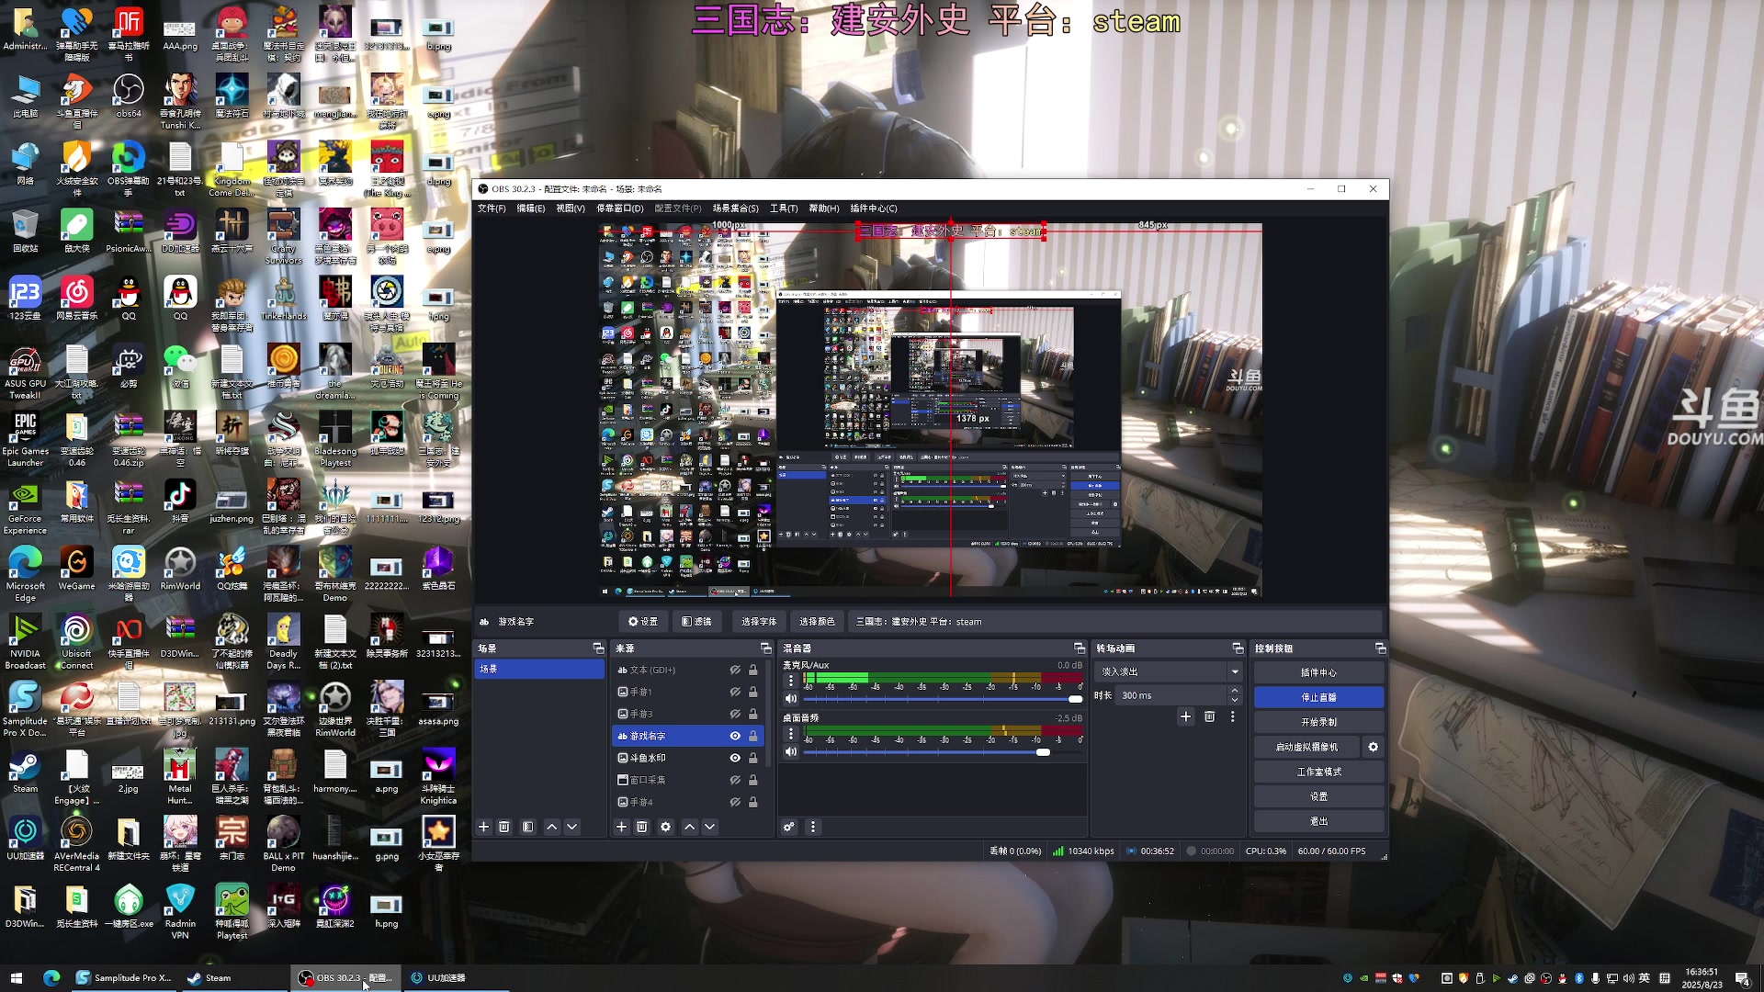Move scene up with arrow in Scenes panel
Viewport: 1764px width, 992px height.
coord(552,827)
